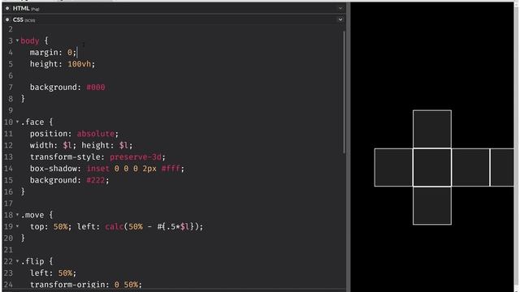The image size is (520, 292).
Task: Click the settings dot beside CSS
Action: 7,19
